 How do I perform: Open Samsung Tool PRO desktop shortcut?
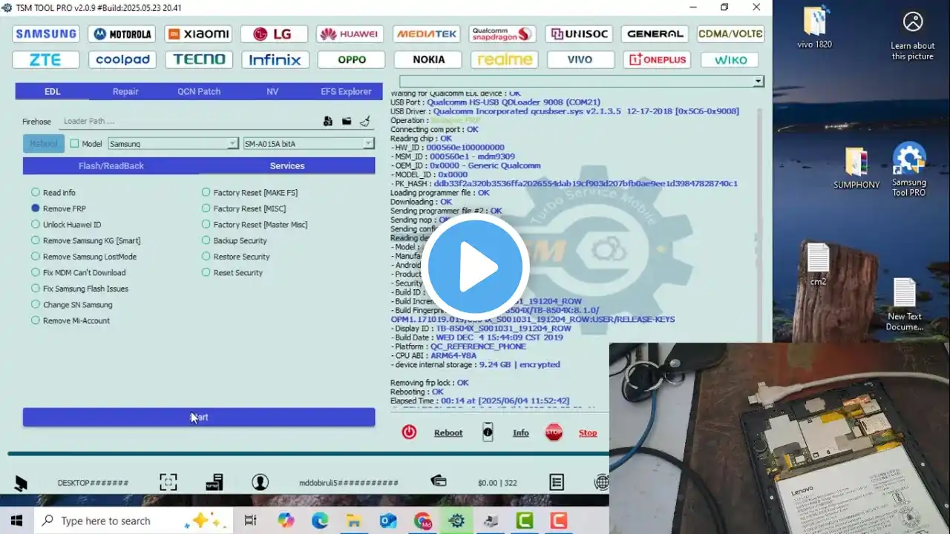(x=909, y=169)
